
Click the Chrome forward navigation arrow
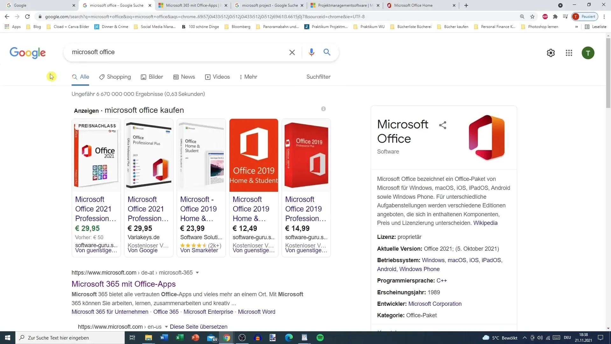coord(17,16)
